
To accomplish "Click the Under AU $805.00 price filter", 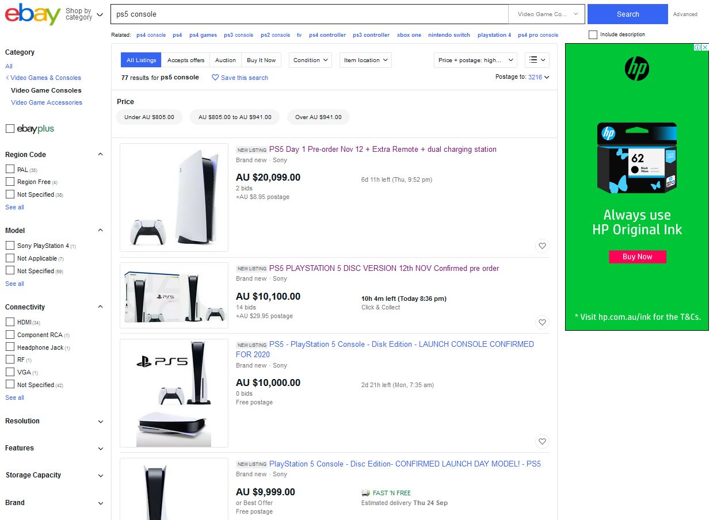I will coord(149,117).
